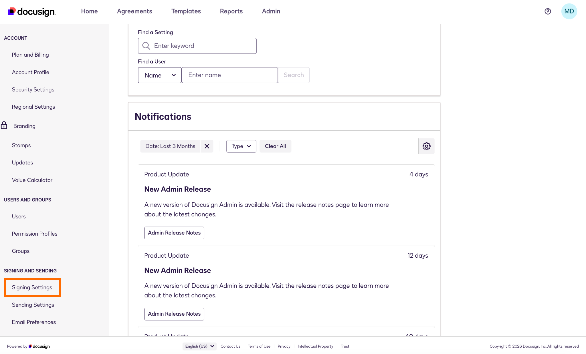Open the Branding page
586x354 pixels.
coord(24,126)
